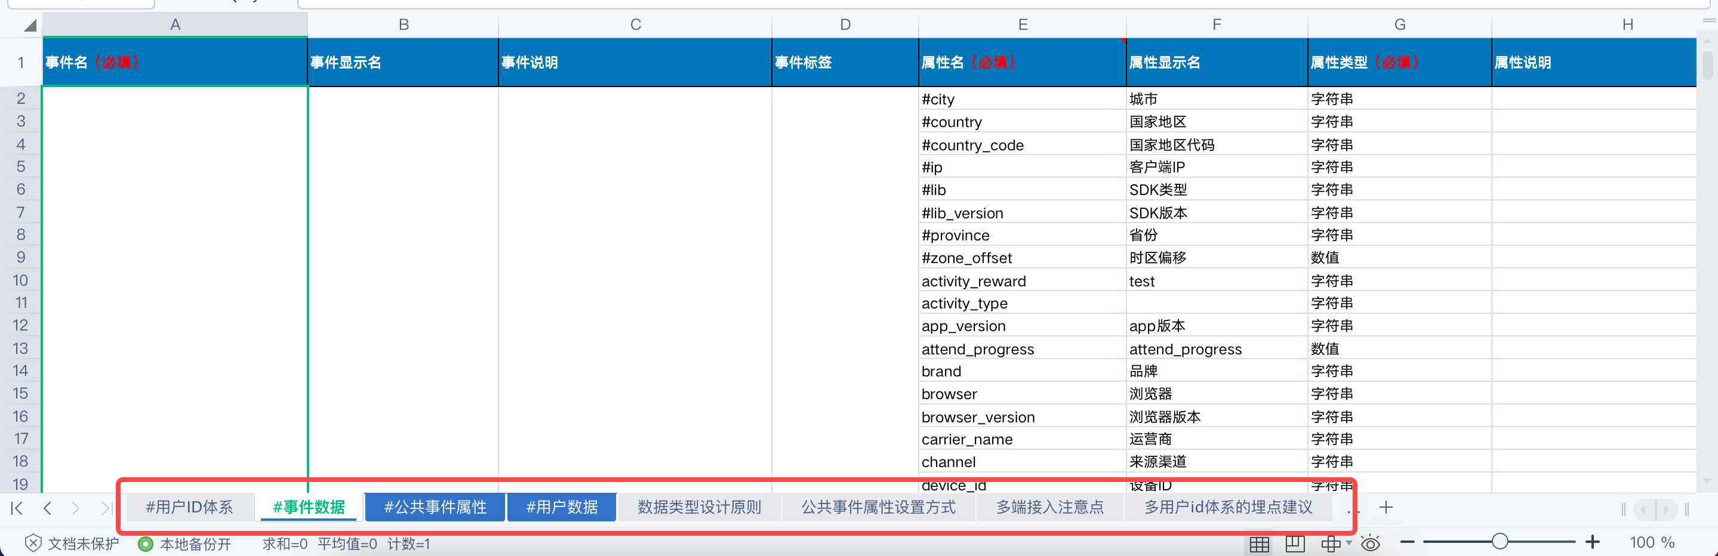Select the #事件数据 sheet tab
The height and width of the screenshot is (556, 1718).
(309, 507)
